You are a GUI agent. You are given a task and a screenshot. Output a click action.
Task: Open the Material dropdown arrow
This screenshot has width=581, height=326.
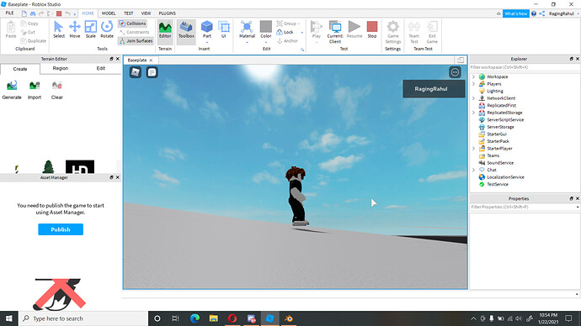pyautogui.click(x=247, y=43)
